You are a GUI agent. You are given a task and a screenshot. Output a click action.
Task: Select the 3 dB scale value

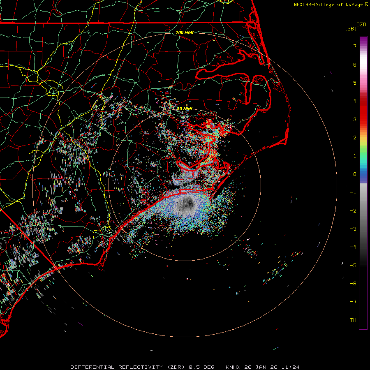click(355, 119)
